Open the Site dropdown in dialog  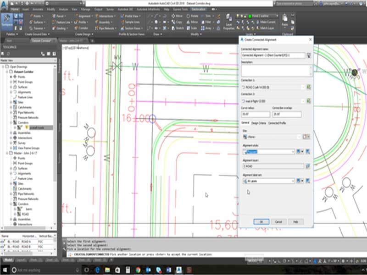299,137
